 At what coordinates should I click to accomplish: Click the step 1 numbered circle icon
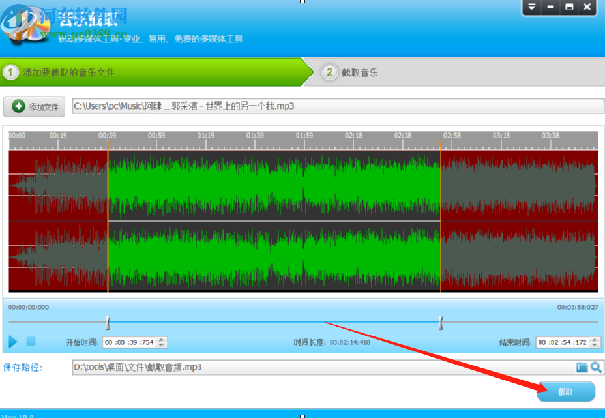(x=10, y=72)
